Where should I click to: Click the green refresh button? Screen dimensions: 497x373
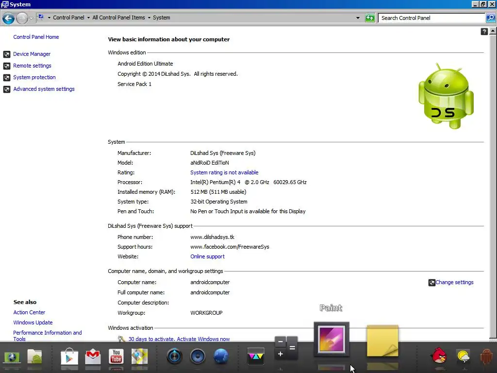[x=370, y=18]
